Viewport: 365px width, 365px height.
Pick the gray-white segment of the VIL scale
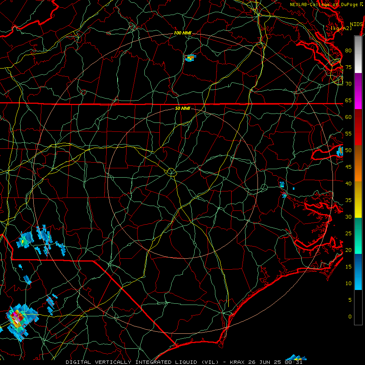coord(358,54)
